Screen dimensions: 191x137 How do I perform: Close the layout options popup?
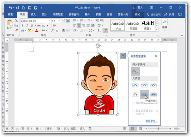point(156,56)
